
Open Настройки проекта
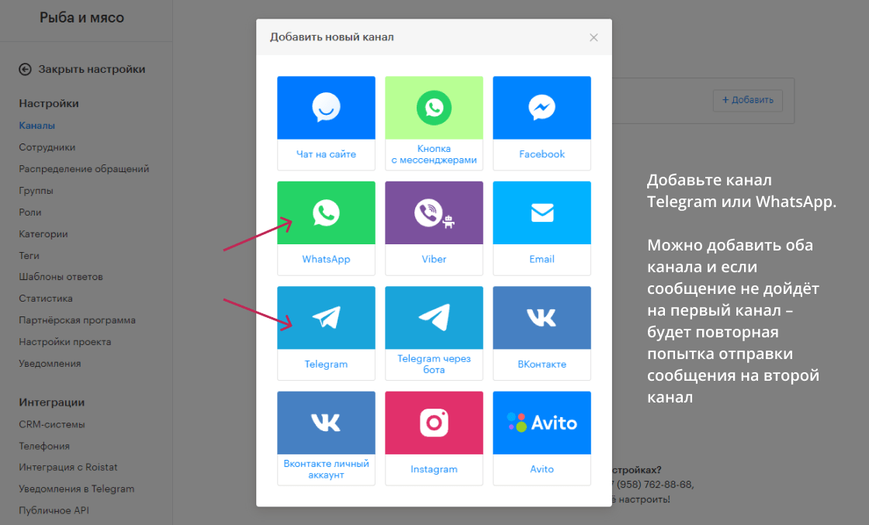(x=65, y=342)
